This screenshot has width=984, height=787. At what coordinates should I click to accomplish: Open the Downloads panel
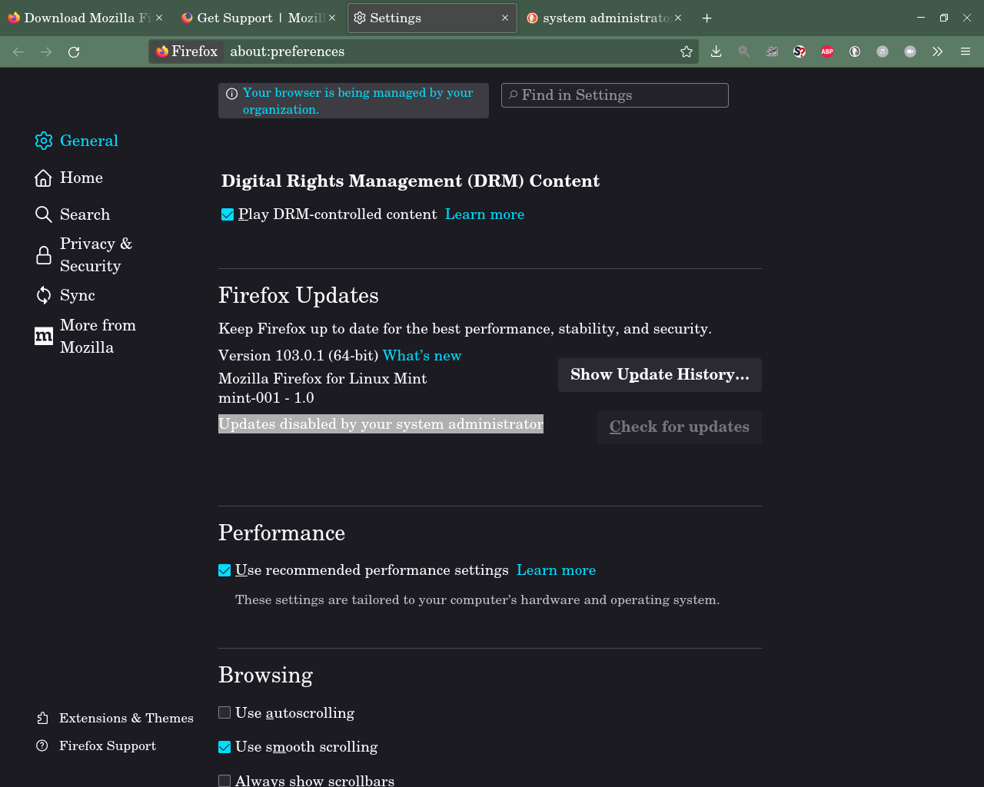[x=716, y=51]
